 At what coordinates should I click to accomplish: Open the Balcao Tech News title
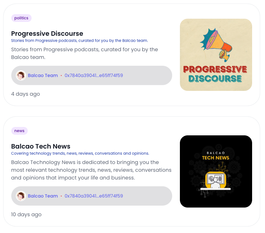coord(41,146)
